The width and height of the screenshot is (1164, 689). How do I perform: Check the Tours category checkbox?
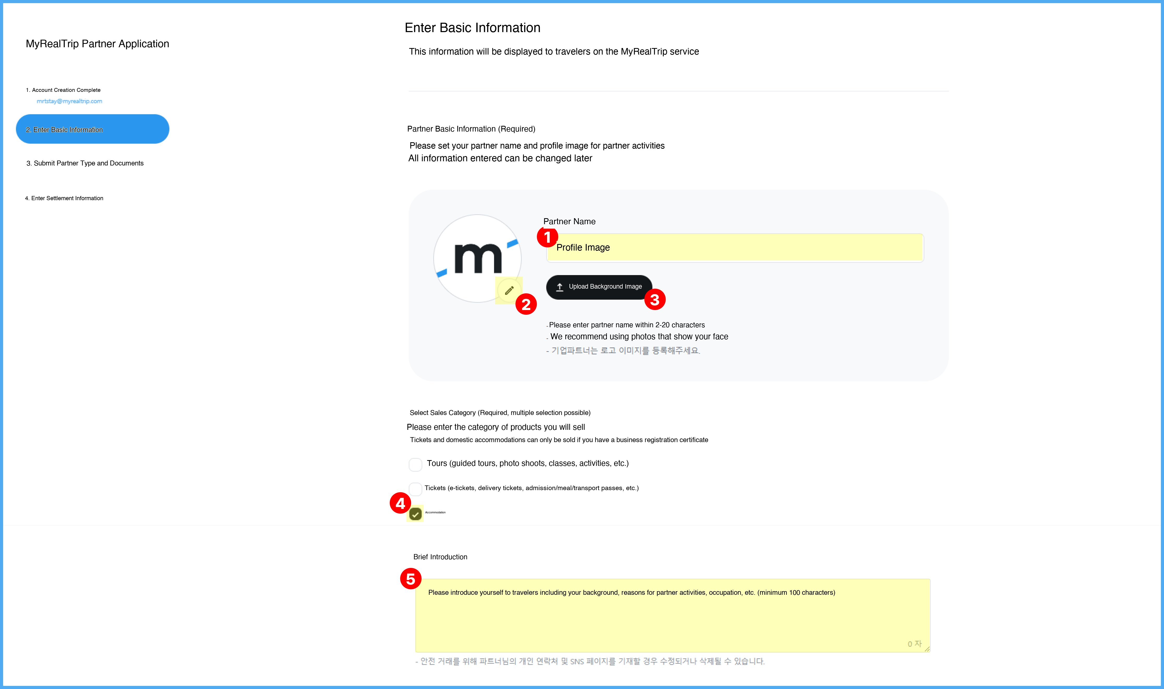pos(415,464)
